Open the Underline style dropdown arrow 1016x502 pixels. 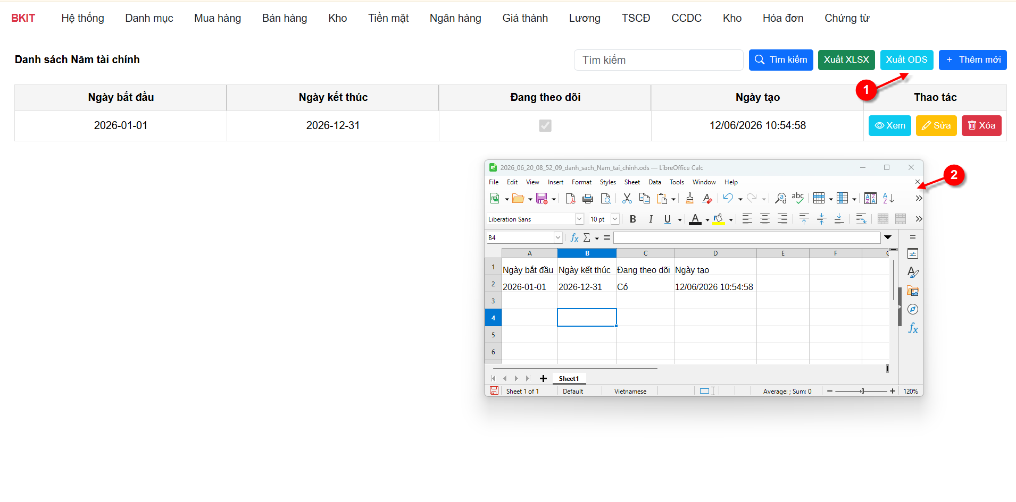point(680,220)
